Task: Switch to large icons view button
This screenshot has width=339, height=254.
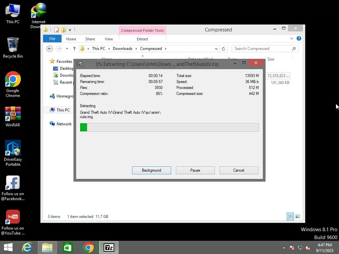Action: coord(298,216)
